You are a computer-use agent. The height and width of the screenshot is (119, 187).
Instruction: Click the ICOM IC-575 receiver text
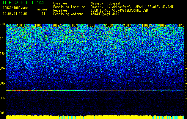[x=119, y=10]
